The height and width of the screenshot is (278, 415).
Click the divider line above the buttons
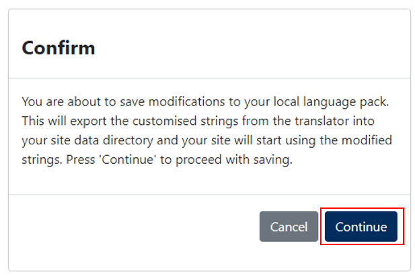pyautogui.click(x=209, y=195)
